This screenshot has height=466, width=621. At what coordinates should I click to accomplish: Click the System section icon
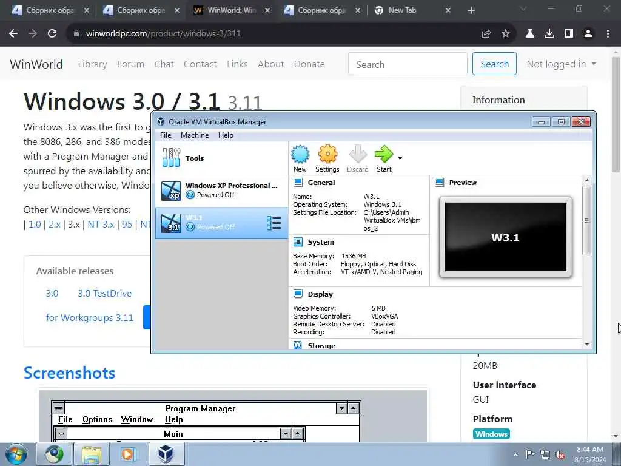coord(298,242)
